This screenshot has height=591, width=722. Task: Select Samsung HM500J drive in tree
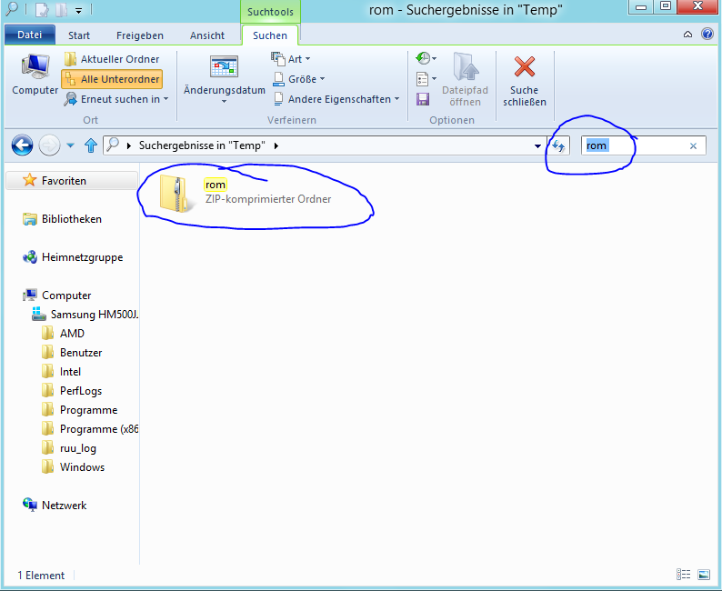tap(85, 315)
